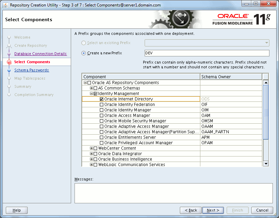Click inside the Messages text area

(174, 193)
